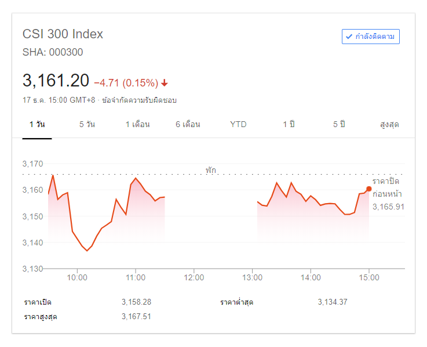Click the chart's lowest point near 10:00
Screen dimensions: 427x347
pos(87,251)
